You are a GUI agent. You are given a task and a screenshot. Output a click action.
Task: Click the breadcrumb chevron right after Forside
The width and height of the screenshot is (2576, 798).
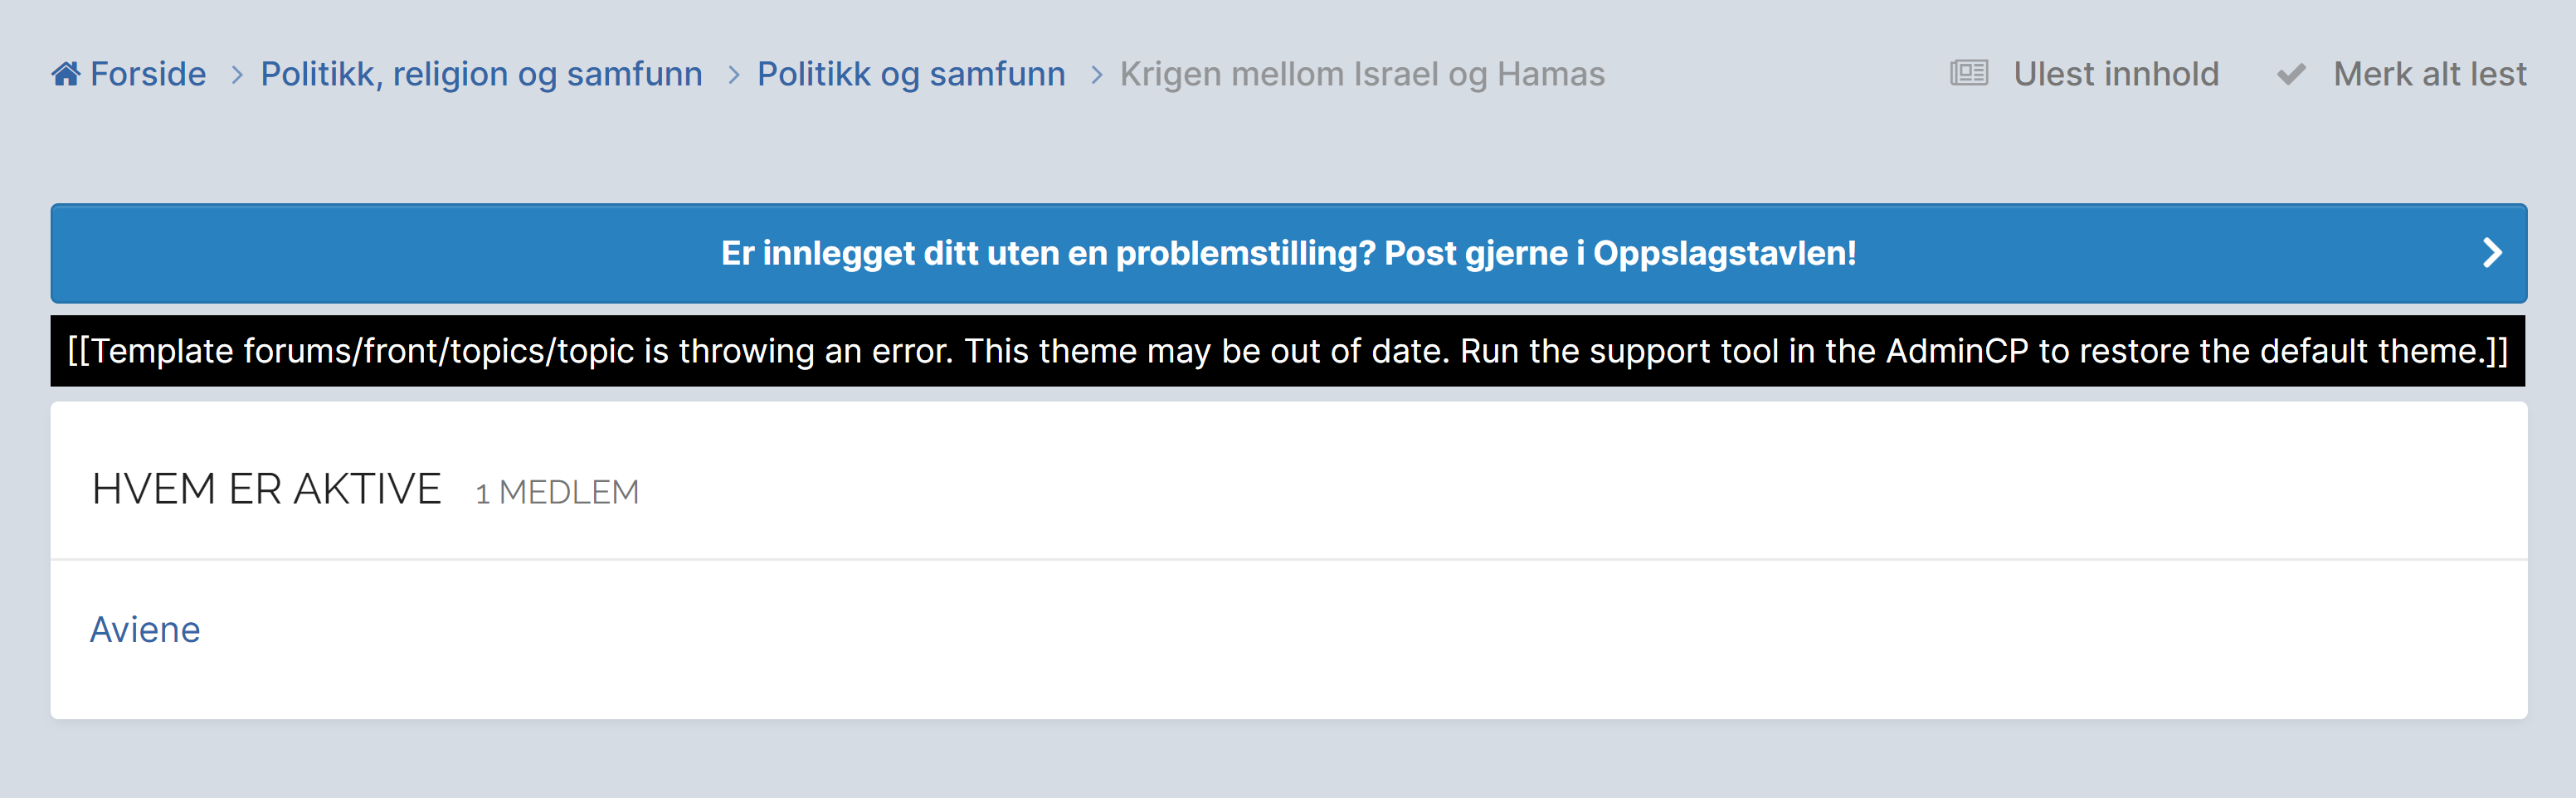pos(237,75)
